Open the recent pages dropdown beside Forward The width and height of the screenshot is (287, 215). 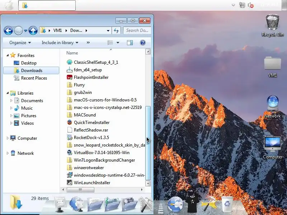[25, 31]
